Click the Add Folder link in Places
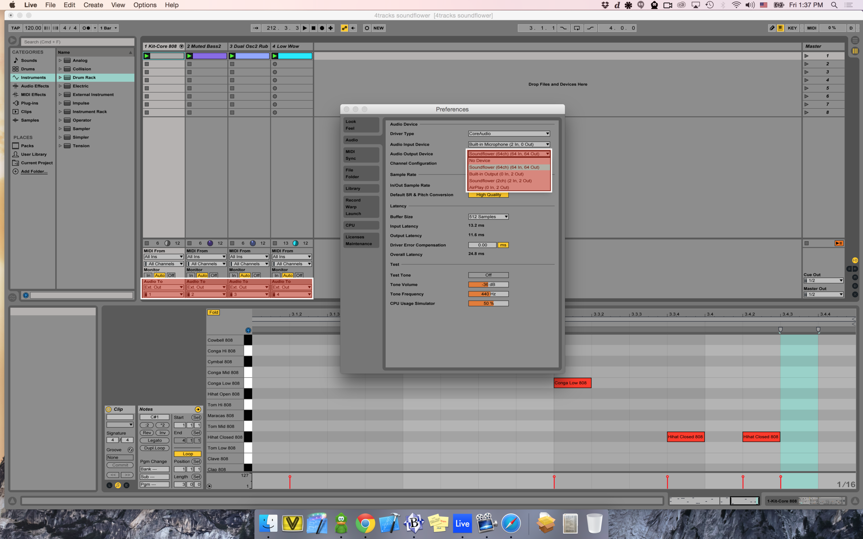The height and width of the screenshot is (539, 863). 34,171
